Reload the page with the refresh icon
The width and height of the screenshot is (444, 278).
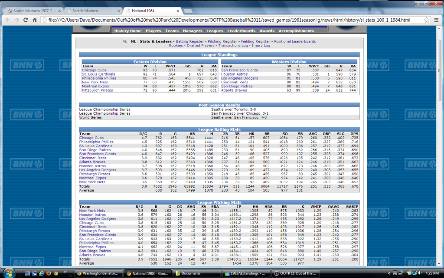coord(26,20)
